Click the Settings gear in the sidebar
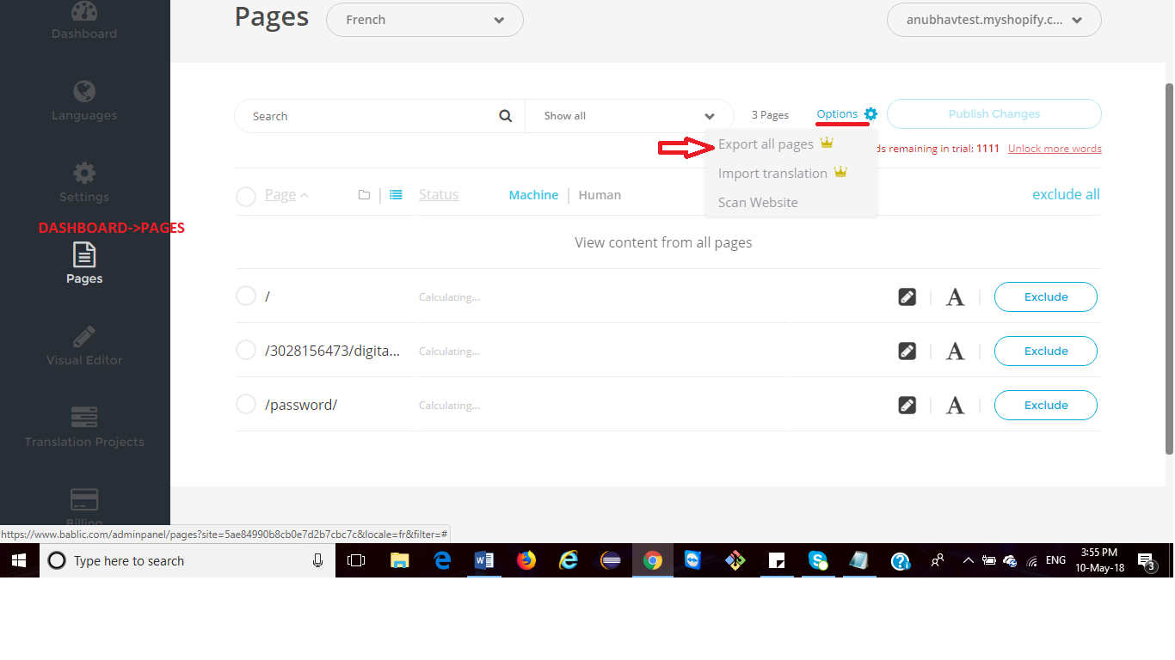The image size is (1175, 660). (84, 173)
